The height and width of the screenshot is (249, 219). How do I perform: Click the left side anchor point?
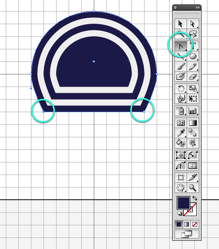[x=31, y=74]
